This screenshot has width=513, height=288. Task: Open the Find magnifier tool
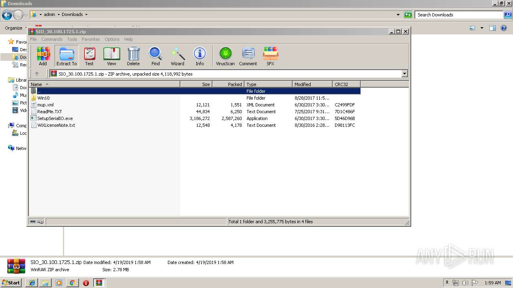pyautogui.click(x=156, y=56)
